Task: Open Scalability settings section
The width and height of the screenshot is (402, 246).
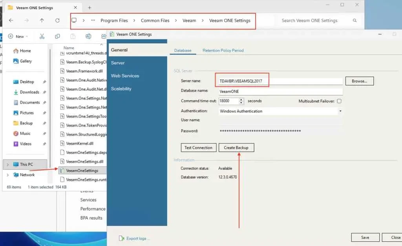Action: [x=121, y=89]
